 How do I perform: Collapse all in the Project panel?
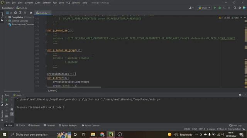pyautogui.click(x=25, y=13)
